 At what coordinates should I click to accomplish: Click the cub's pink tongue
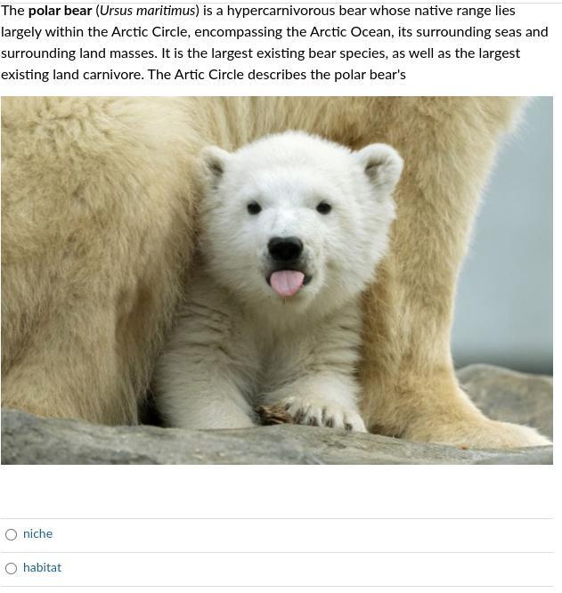(287, 283)
